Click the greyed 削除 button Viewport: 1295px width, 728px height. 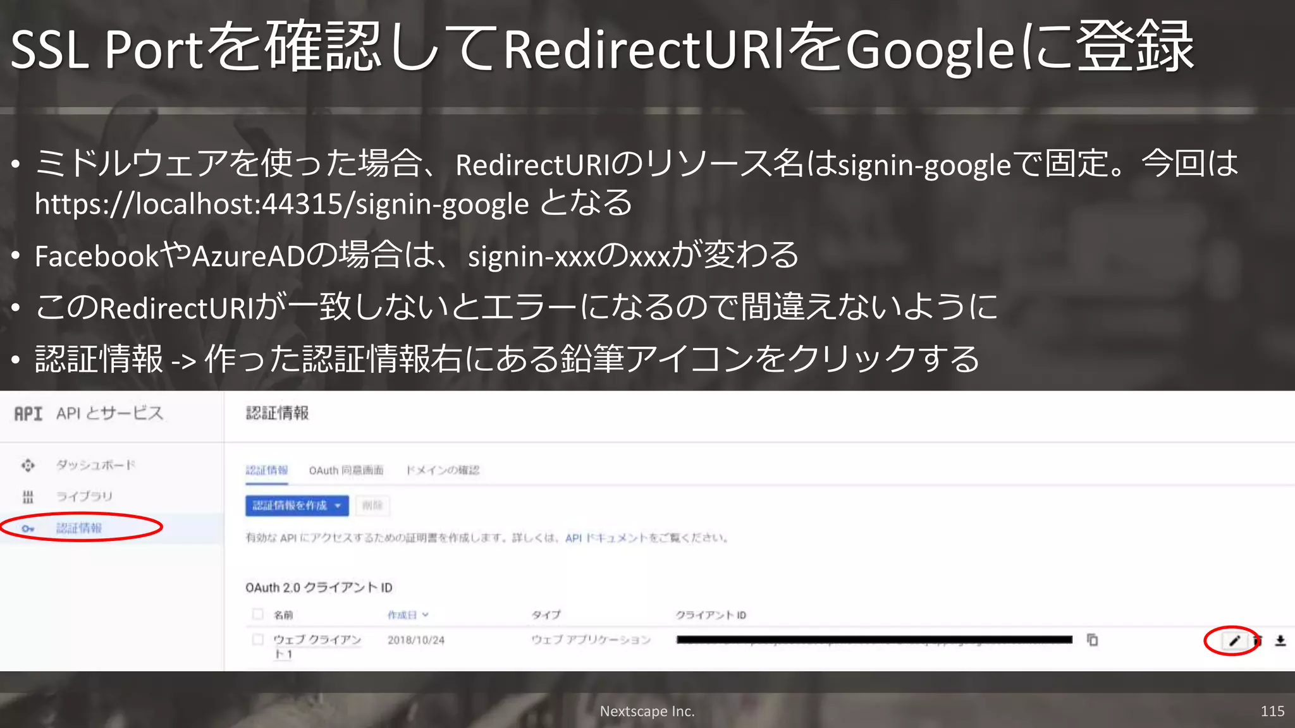[372, 506]
